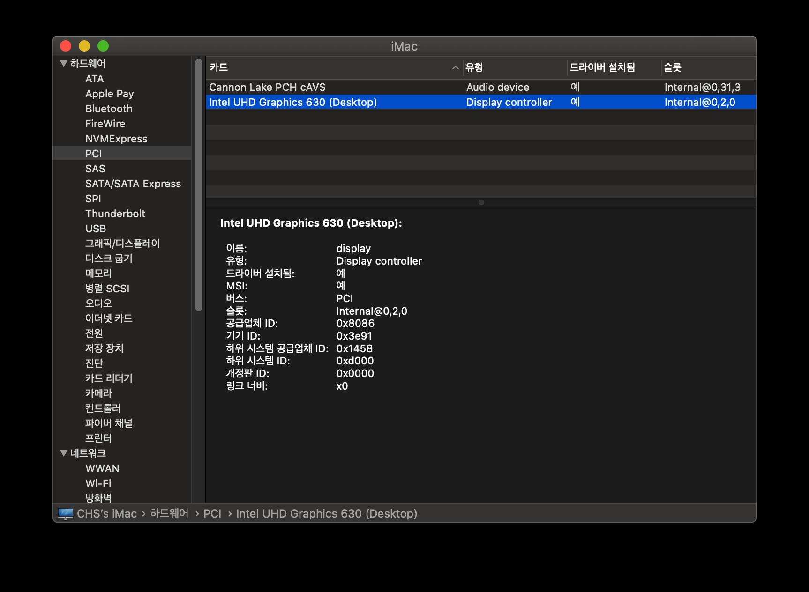This screenshot has height=592, width=809.
Task: Collapse the 하드웨어 section triangle
Action: pyautogui.click(x=64, y=64)
